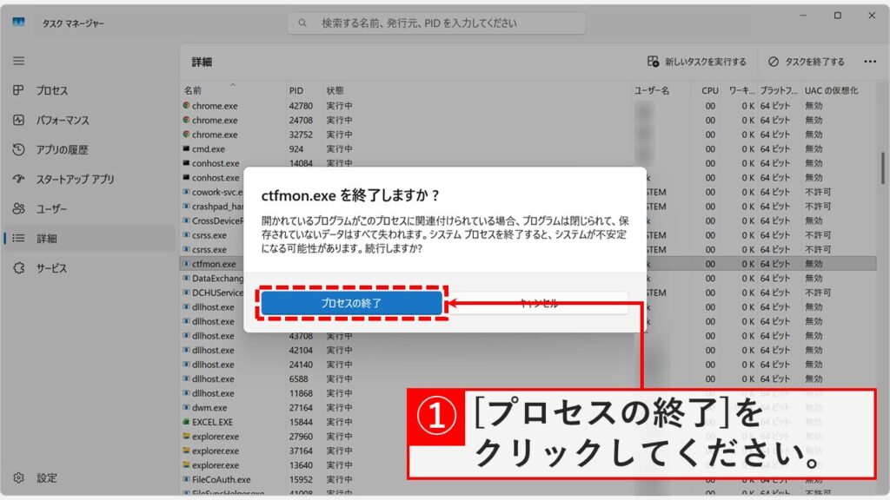The height and width of the screenshot is (500, 890).
Task: Focus the search name, publisher, PID field
Action: click(436, 23)
